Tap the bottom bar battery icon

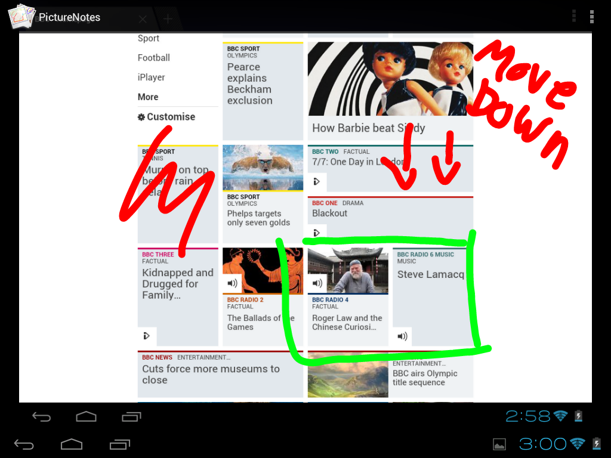pos(596,444)
